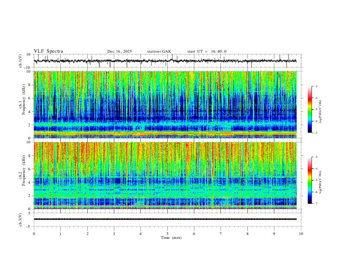Click the "6" kHz tick on ch.1 frequency axis

pyautogui.click(x=30, y=98)
